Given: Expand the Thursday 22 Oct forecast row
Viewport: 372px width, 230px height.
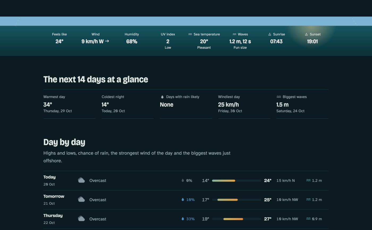Looking at the screenshot, I should tap(186, 219).
